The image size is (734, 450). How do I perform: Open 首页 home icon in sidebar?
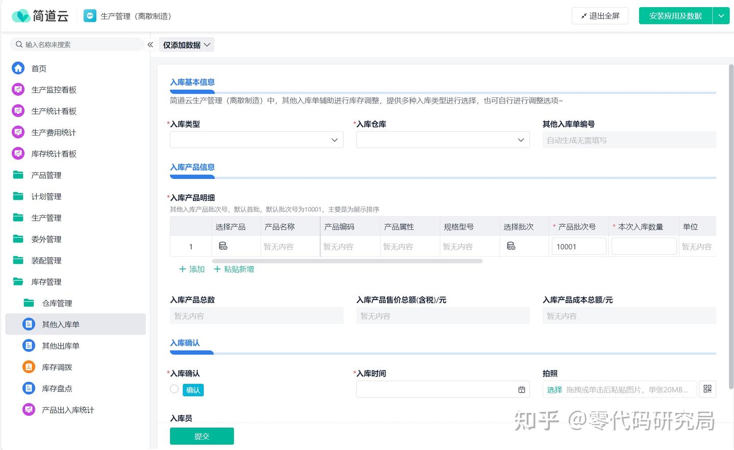coord(18,68)
